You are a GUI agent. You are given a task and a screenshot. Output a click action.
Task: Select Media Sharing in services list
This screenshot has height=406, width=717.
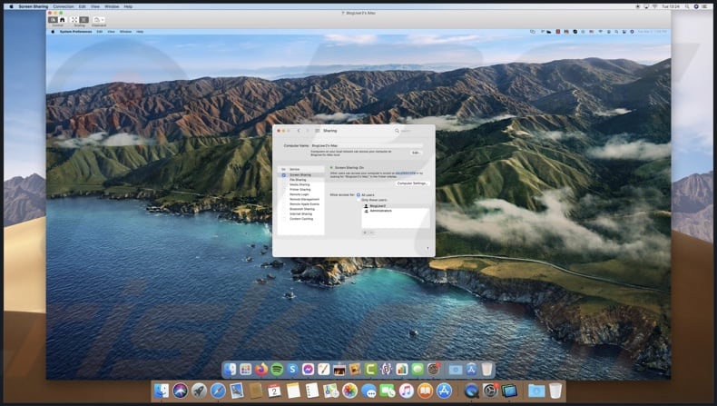tap(301, 184)
